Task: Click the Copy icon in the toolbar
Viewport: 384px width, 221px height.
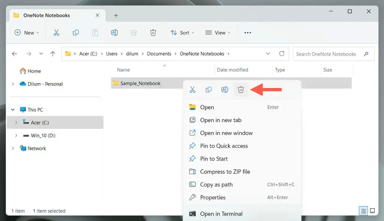Action: (x=76, y=33)
